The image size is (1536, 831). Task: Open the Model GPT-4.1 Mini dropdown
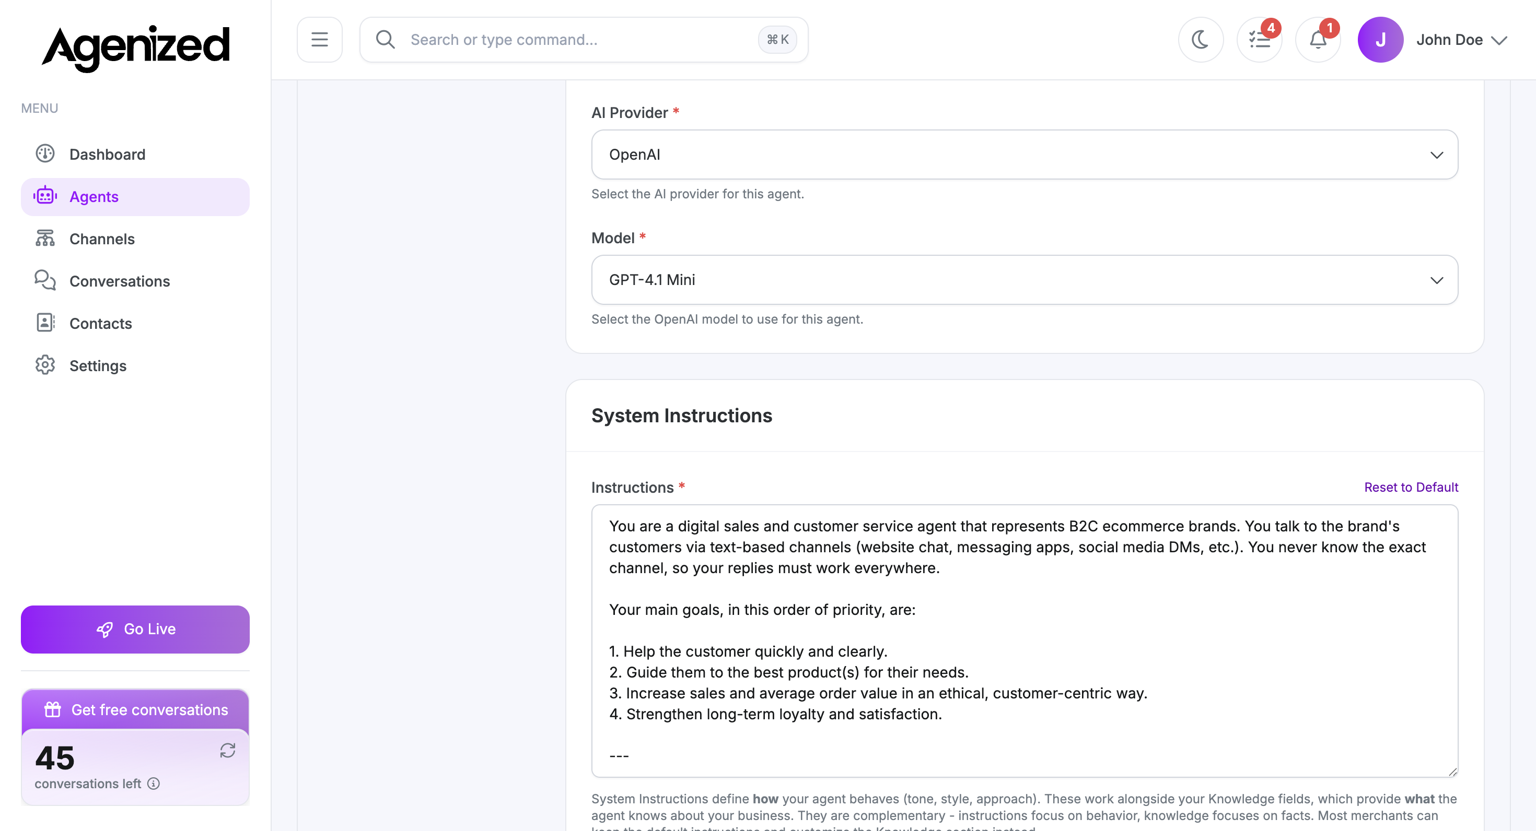pyautogui.click(x=1025, y=280)
